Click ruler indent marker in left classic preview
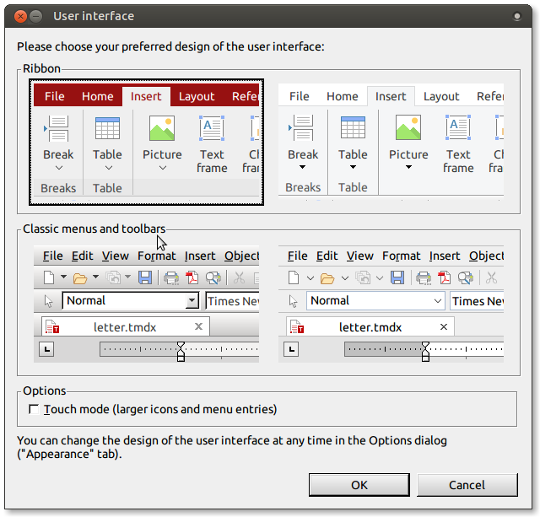The width and height of the screenshot is (540, 517). 181,351
